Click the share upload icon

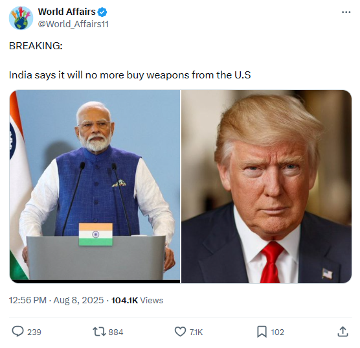click(343, 332)
